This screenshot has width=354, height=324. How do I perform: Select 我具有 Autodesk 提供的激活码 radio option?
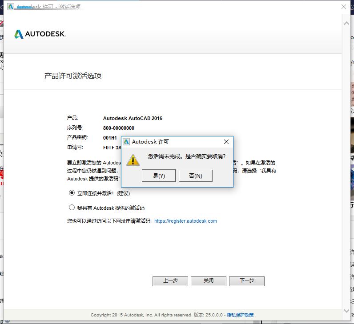click(x=72, y=208)
